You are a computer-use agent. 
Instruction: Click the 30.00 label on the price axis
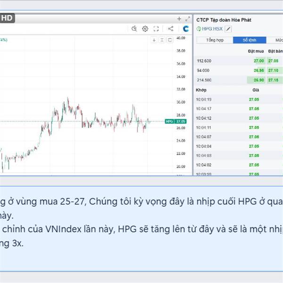pos(181,102)
